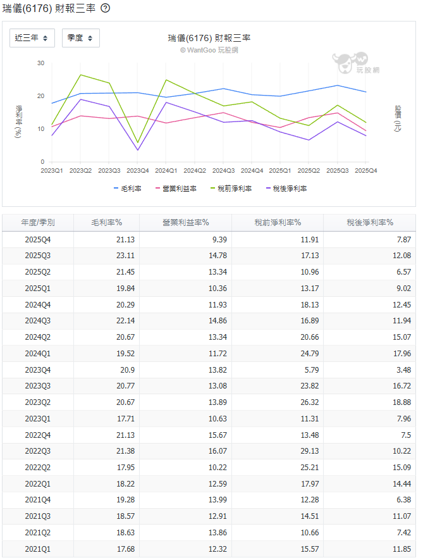Toggle the 營業利益率 legend item
This screenshot has width=423, height=560.
click(x=175, y=189)
